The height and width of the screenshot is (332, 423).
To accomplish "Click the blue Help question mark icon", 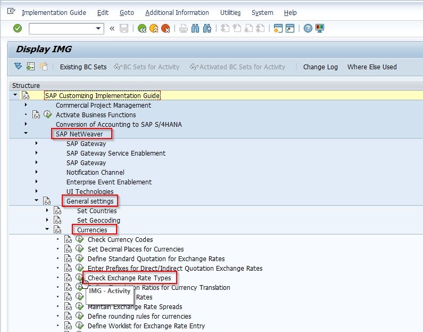I will 308,28.
